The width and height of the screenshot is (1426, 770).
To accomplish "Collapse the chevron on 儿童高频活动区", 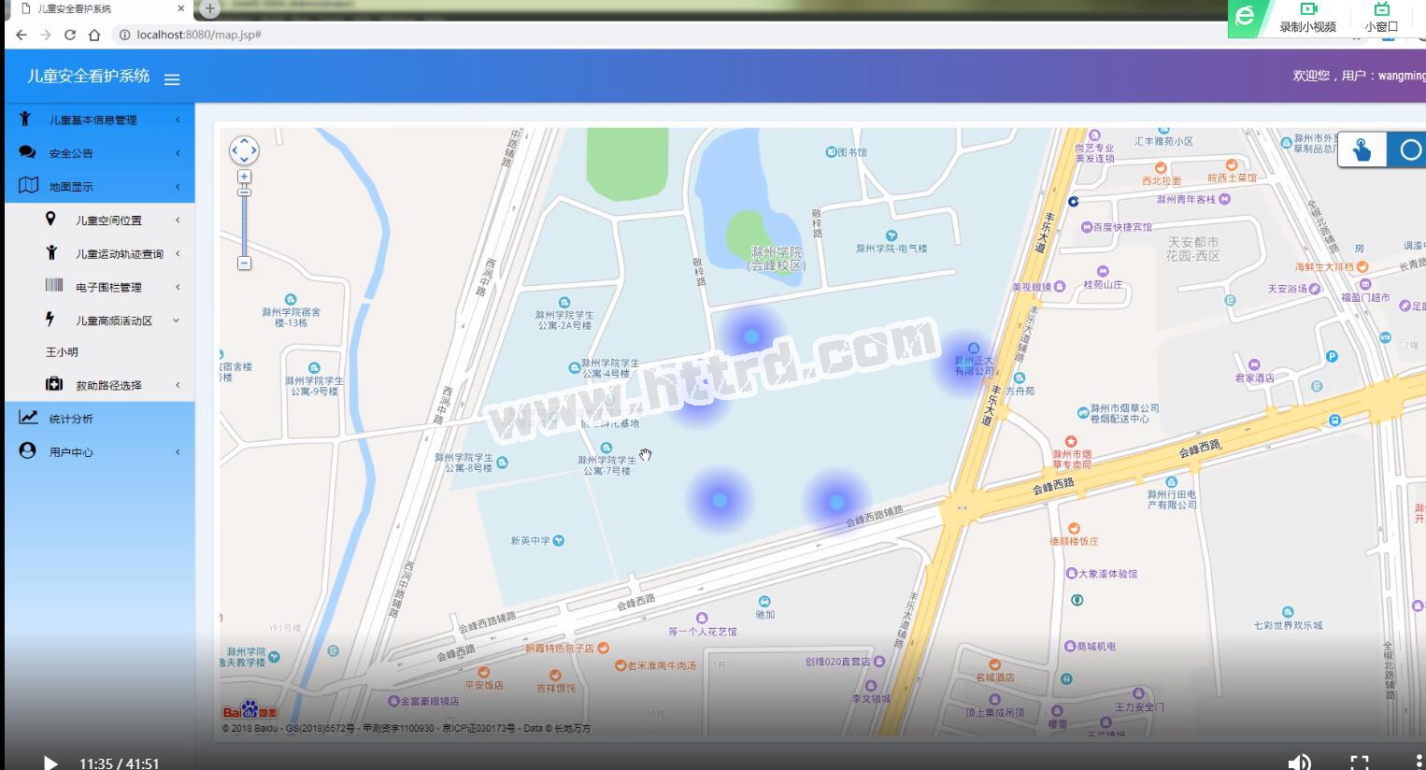I will coord(177,321).
